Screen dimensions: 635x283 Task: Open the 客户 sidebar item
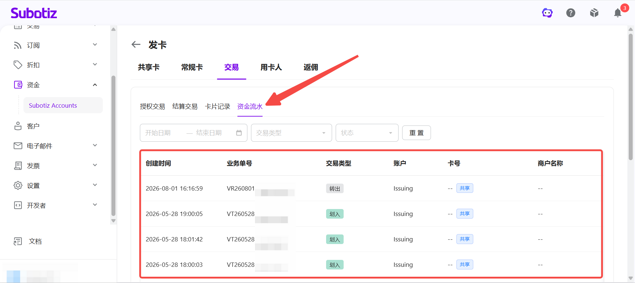(33, 126)
